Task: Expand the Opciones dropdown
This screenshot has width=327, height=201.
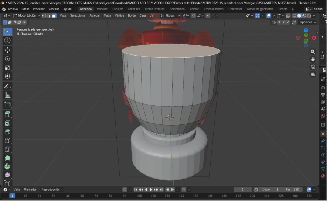Action: [307, 22]
